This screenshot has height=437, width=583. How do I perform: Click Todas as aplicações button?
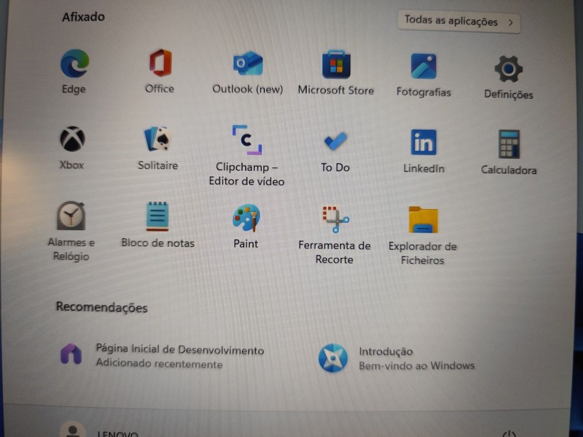(x=459, y=22)
